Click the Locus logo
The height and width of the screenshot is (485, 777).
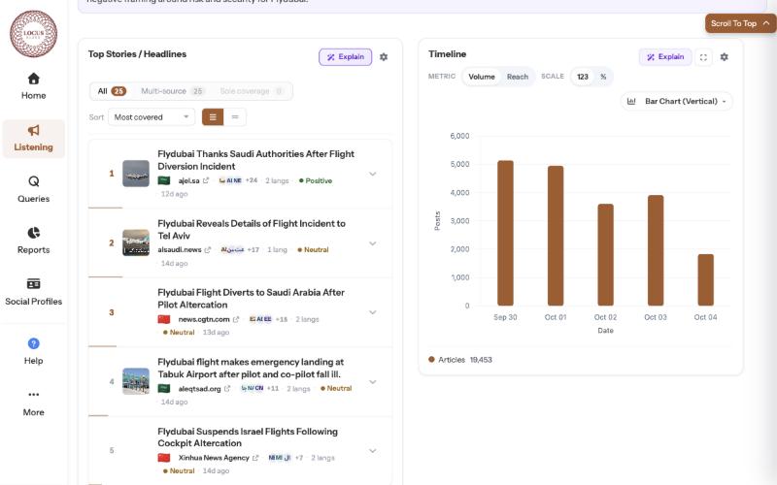click(33, 34)
